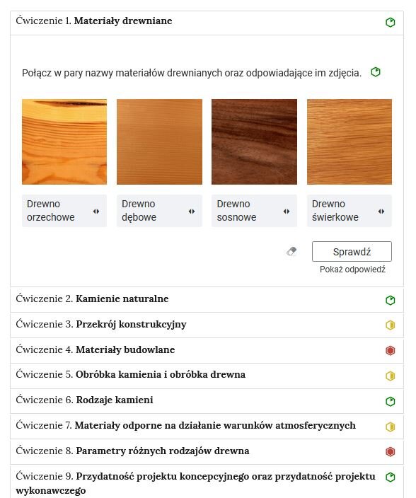The image size is (416, 498).
Task: Select the Drewno sosnowe label
Action: tap(254, 211)
